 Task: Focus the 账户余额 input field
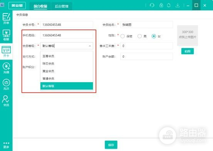pyautogui.click(x=146, y=56)
